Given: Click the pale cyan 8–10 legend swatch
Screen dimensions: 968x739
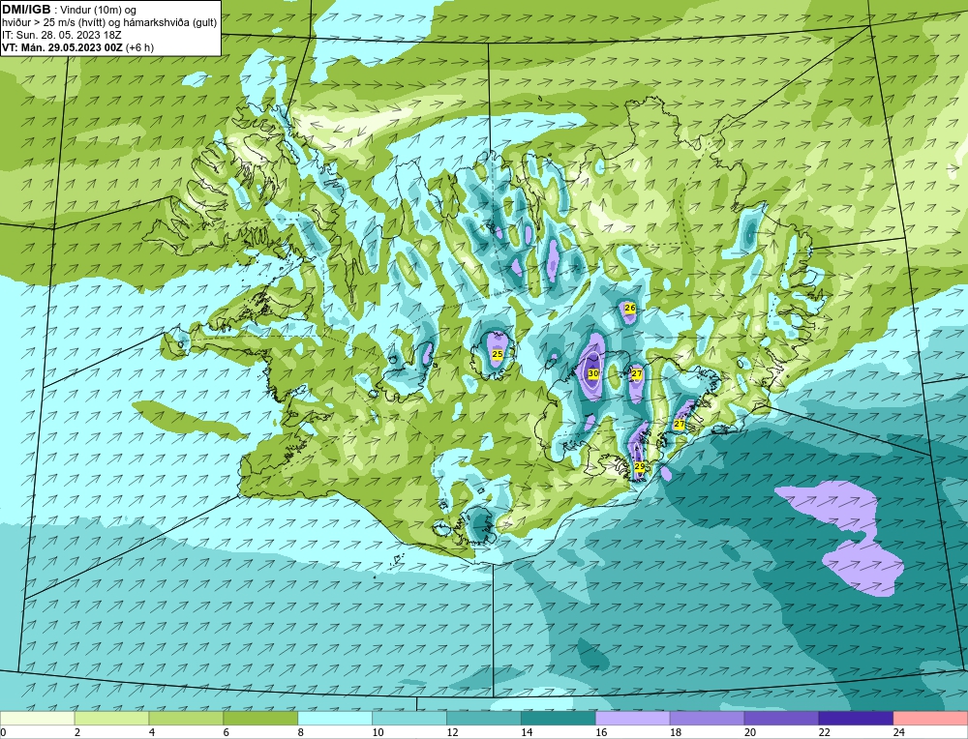Looking at the screenshot, I should 335,719.
